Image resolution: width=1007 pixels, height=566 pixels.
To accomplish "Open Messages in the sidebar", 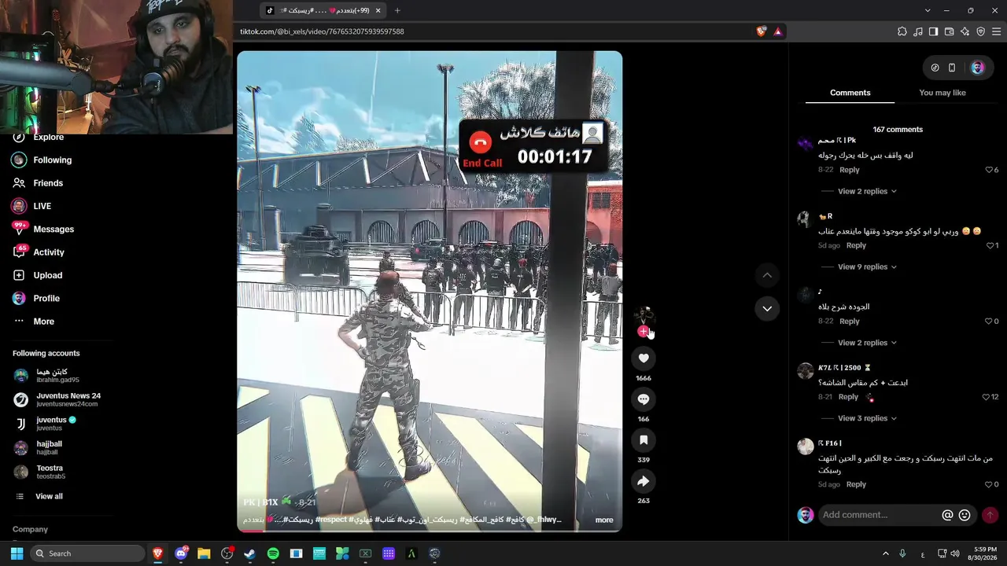I will coord(53,229).
